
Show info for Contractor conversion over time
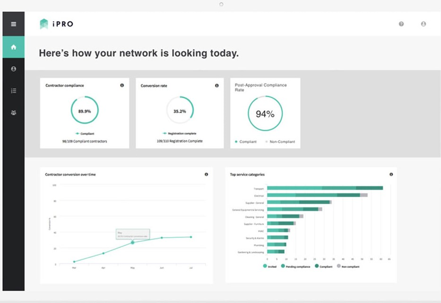tap(206, 174)
